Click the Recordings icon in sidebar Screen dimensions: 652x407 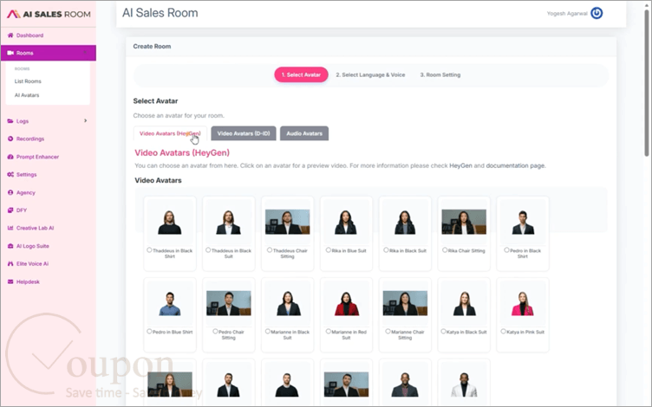[10, 139]
